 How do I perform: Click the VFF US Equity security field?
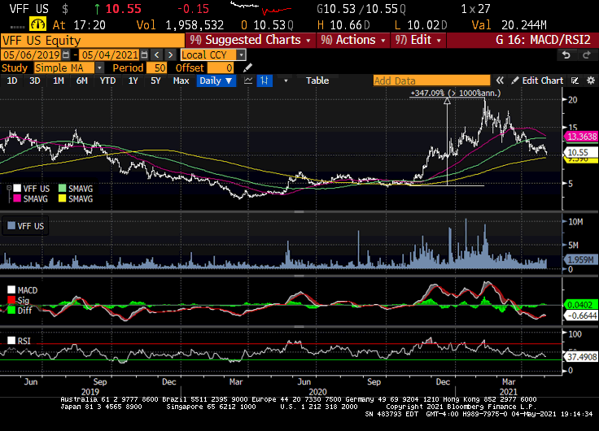pos(93,40)
